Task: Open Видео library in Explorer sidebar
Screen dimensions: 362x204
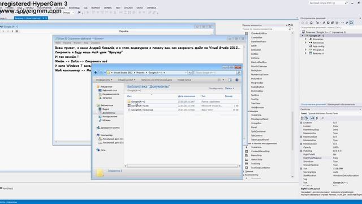Action: pyautogui.click(x=106, y=109)
